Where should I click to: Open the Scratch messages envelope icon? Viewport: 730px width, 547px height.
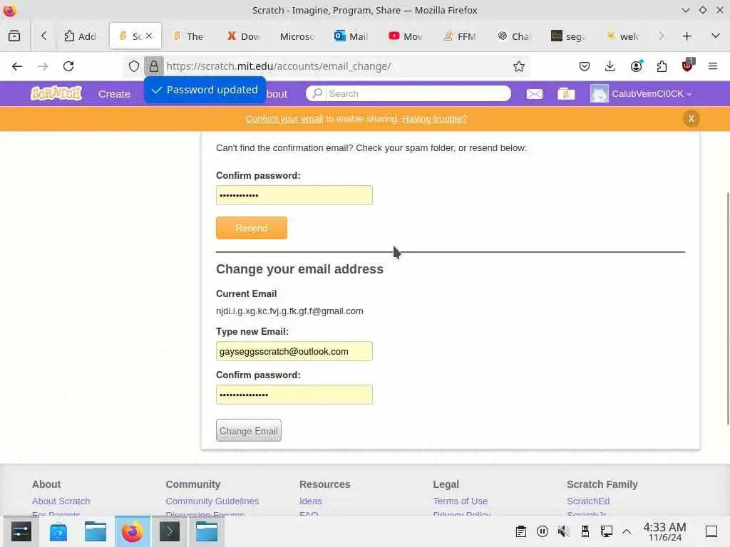(x=534, y=94)
